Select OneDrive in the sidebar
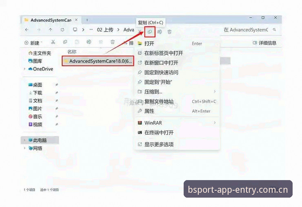 click(41, 69)
